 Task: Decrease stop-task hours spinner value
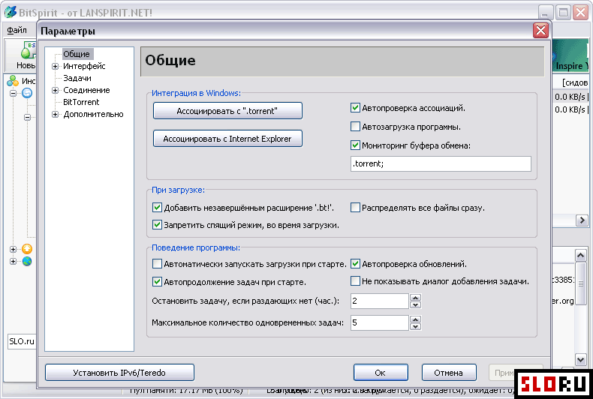(415, 305)
